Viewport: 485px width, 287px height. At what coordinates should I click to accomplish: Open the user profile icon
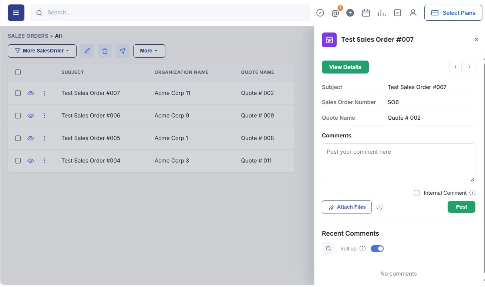(413, 13)
